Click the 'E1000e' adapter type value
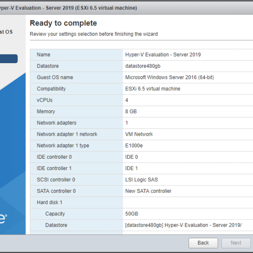 coord(134,146)
